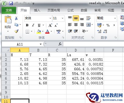The image size is (124, 103).
Task: Customize quick access toolbar dropdown
Action: click(x=33, y=4)
